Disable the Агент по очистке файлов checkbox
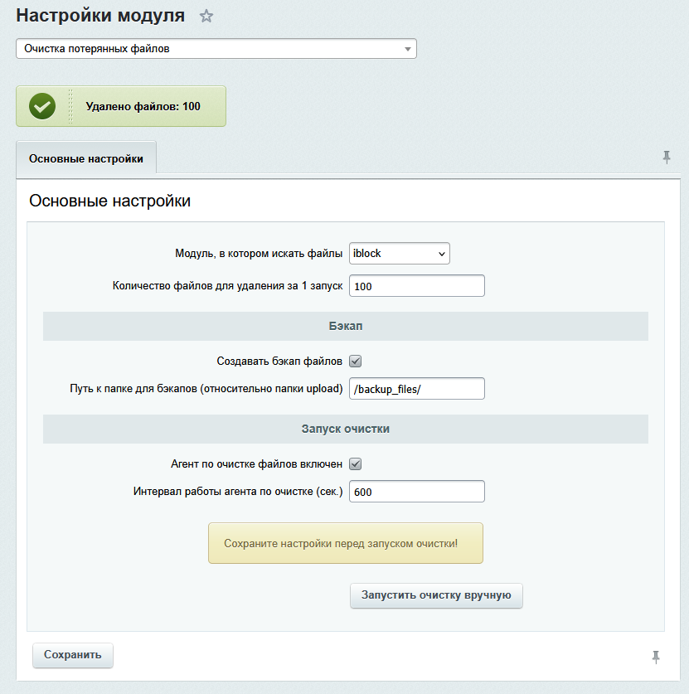Viewport: 689px width, 694px height. coord(356,463)
